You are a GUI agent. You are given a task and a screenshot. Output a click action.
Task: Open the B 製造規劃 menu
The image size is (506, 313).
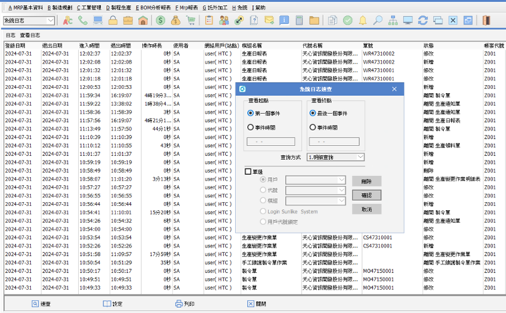tap(60, 8)
